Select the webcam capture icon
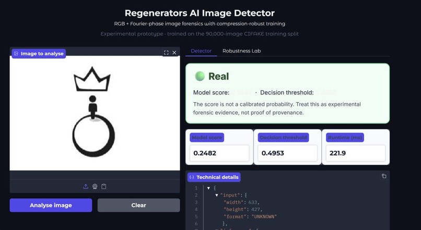Viewport: 421px width, 230px height. [x=95, y=186]
